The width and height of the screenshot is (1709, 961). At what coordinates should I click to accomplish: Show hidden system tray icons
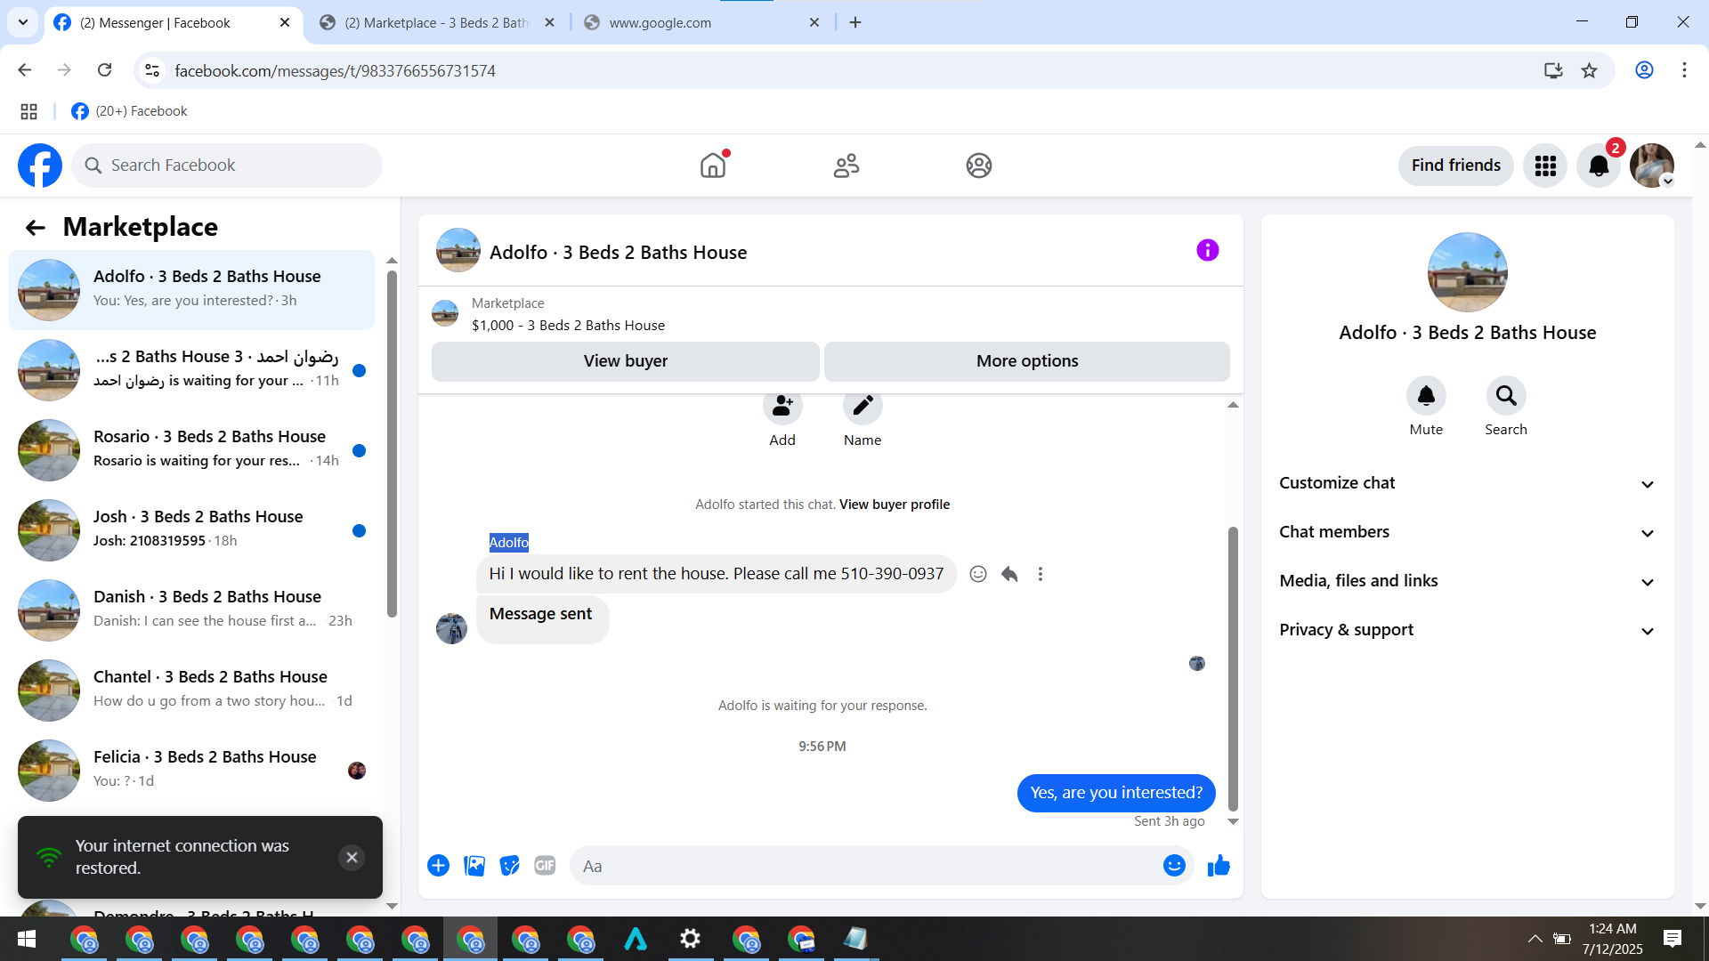pos(1535,939)
